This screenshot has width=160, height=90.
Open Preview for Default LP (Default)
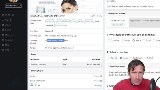pyautogui.click(x=97, y=81)
